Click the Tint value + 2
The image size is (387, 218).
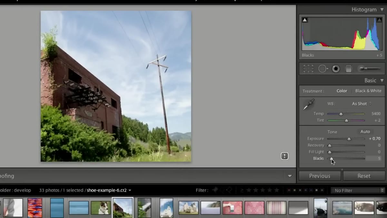pyautogui.click(x=377, y=120)
